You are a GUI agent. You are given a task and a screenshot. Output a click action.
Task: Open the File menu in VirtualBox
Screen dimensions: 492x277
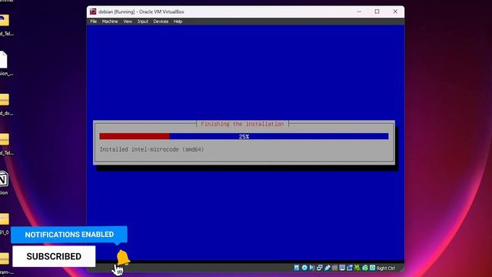point(94,22)
